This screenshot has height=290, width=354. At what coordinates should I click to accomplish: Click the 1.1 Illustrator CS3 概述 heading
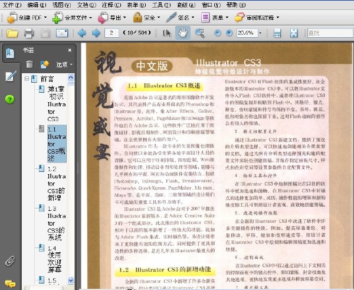pos(165,86)
